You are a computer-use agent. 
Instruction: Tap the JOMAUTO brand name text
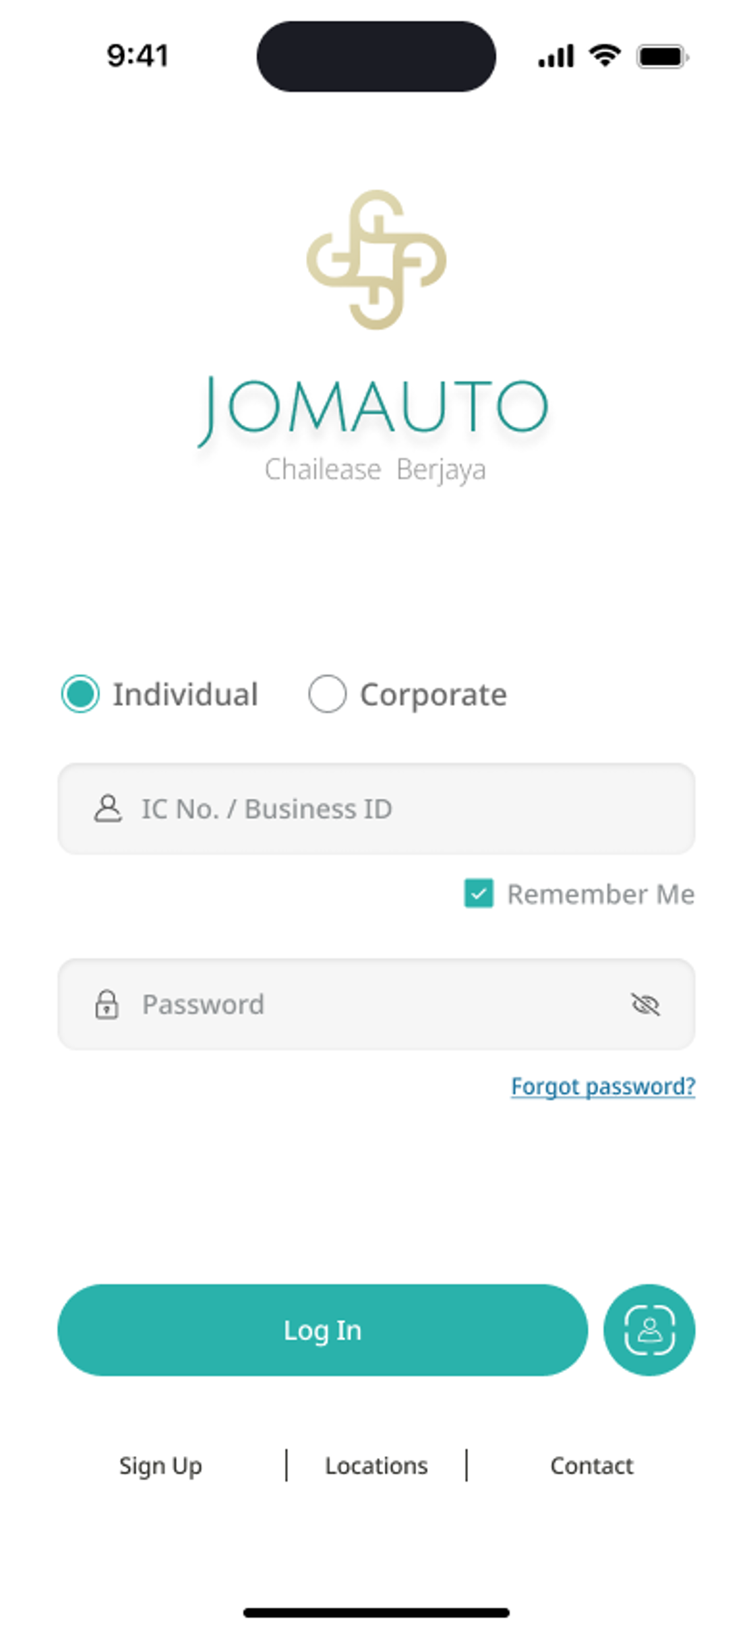point(374,407)
